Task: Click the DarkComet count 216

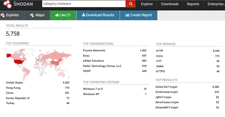Action: 217,92
